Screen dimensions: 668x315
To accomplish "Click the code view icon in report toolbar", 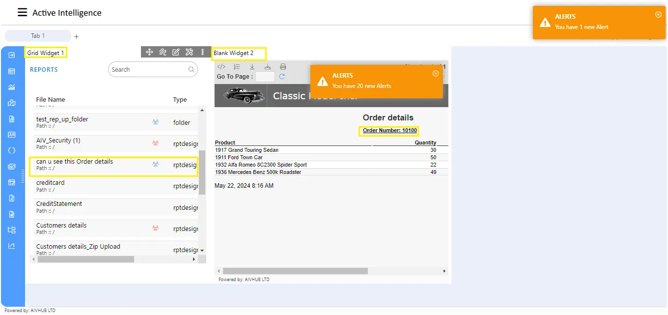I will coord(221,67).
